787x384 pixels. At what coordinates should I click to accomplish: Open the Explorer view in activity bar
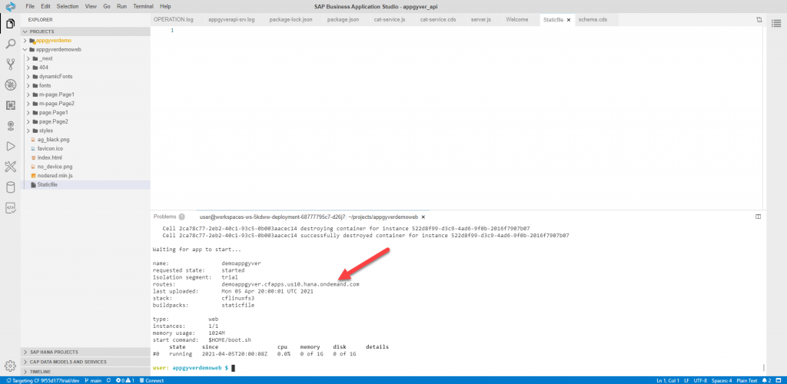pyautogui.click(x=10, y=24)
